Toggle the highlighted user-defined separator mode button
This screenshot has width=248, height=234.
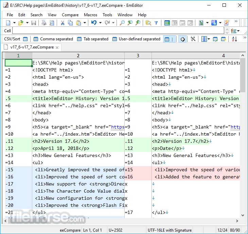169,39
